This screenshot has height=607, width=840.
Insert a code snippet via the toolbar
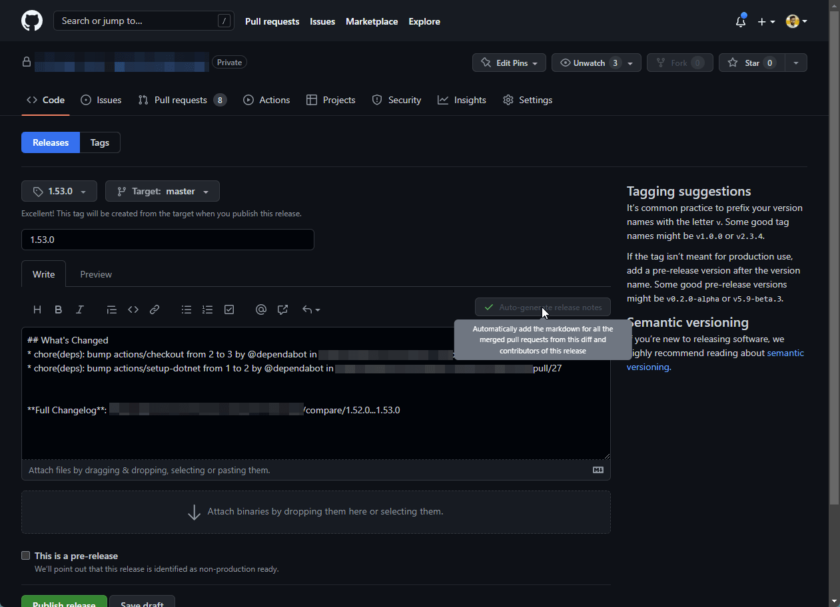click(x=133, y=309)
